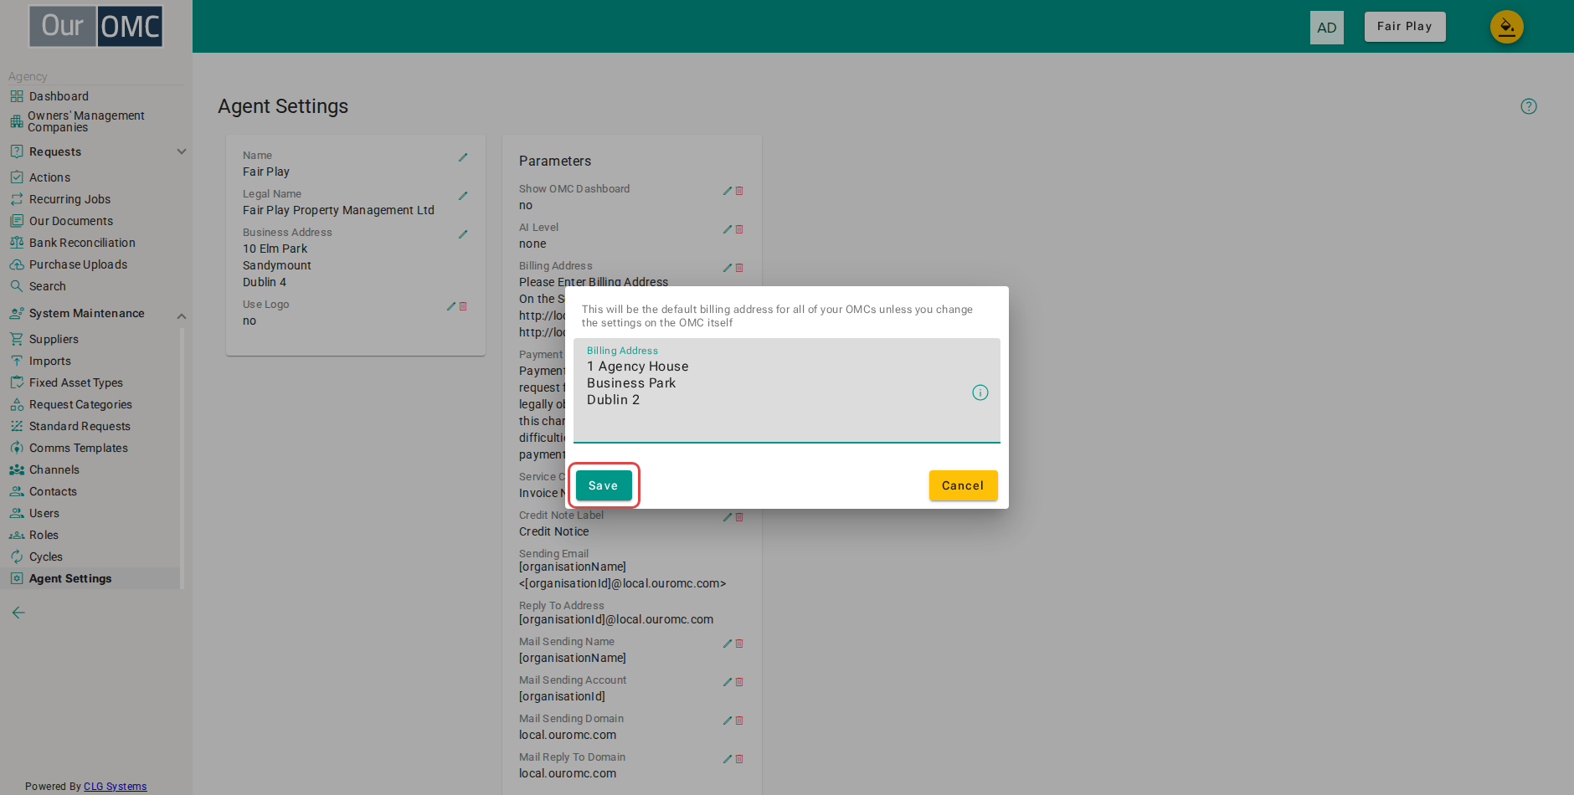The image size is (1574, 795).
Task: Open Dashboard in sidebar
Action: 59,96
